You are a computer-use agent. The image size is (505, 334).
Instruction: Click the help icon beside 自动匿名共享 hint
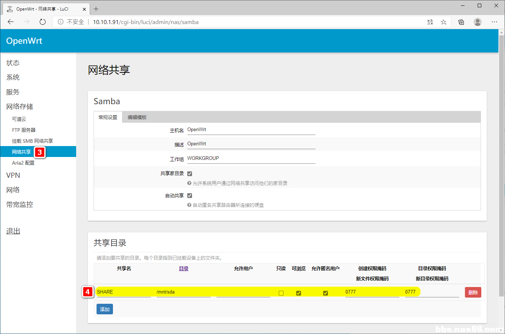point(189,205)
